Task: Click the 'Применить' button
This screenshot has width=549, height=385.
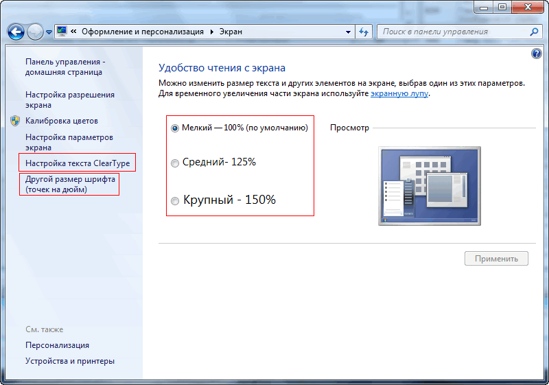Action: click(x=496, y=259)
